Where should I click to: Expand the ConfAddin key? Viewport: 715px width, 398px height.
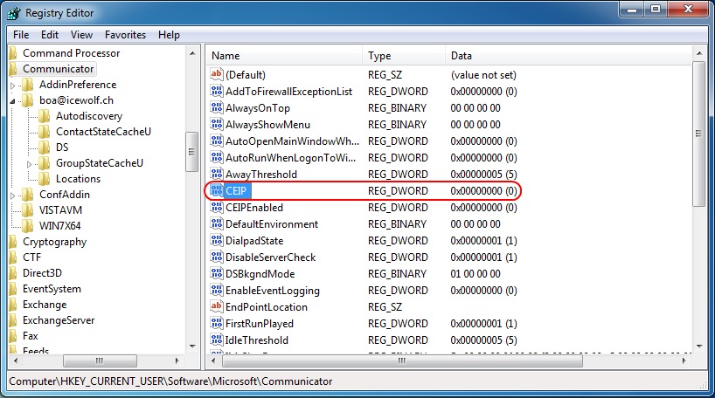[13, 196]
